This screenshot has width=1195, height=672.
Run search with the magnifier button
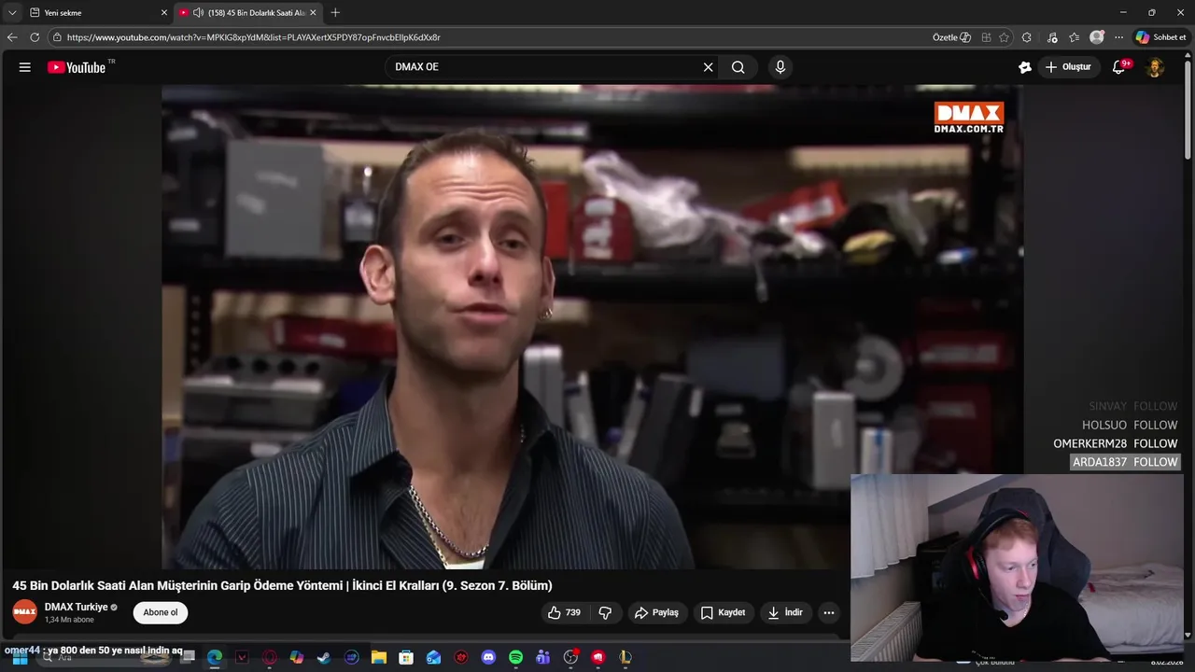click(x=738, y=67)
